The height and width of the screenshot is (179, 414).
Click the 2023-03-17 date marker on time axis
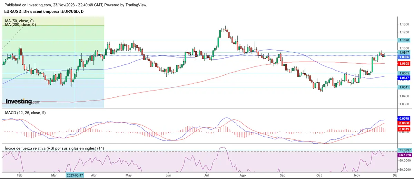75,175
